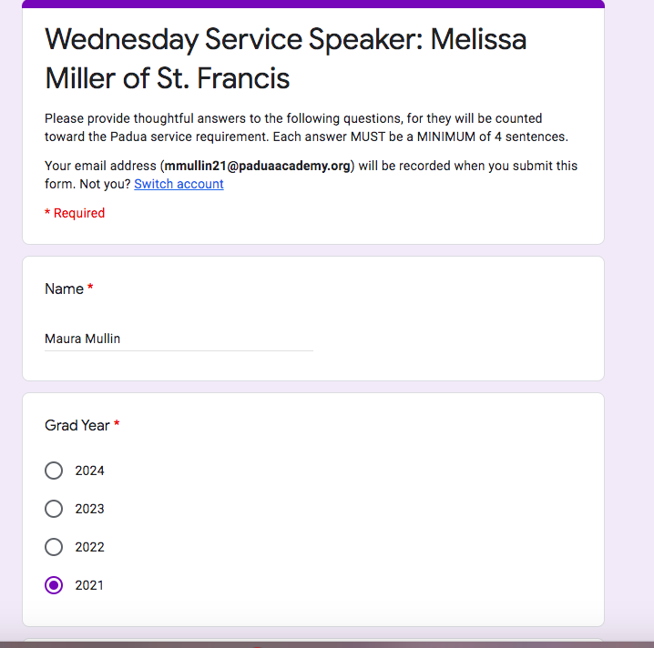Image resolution: width=654 pixels, height=648 pixels.
Task: Select the 2024 grad year radio button
Action: [54, 471]
